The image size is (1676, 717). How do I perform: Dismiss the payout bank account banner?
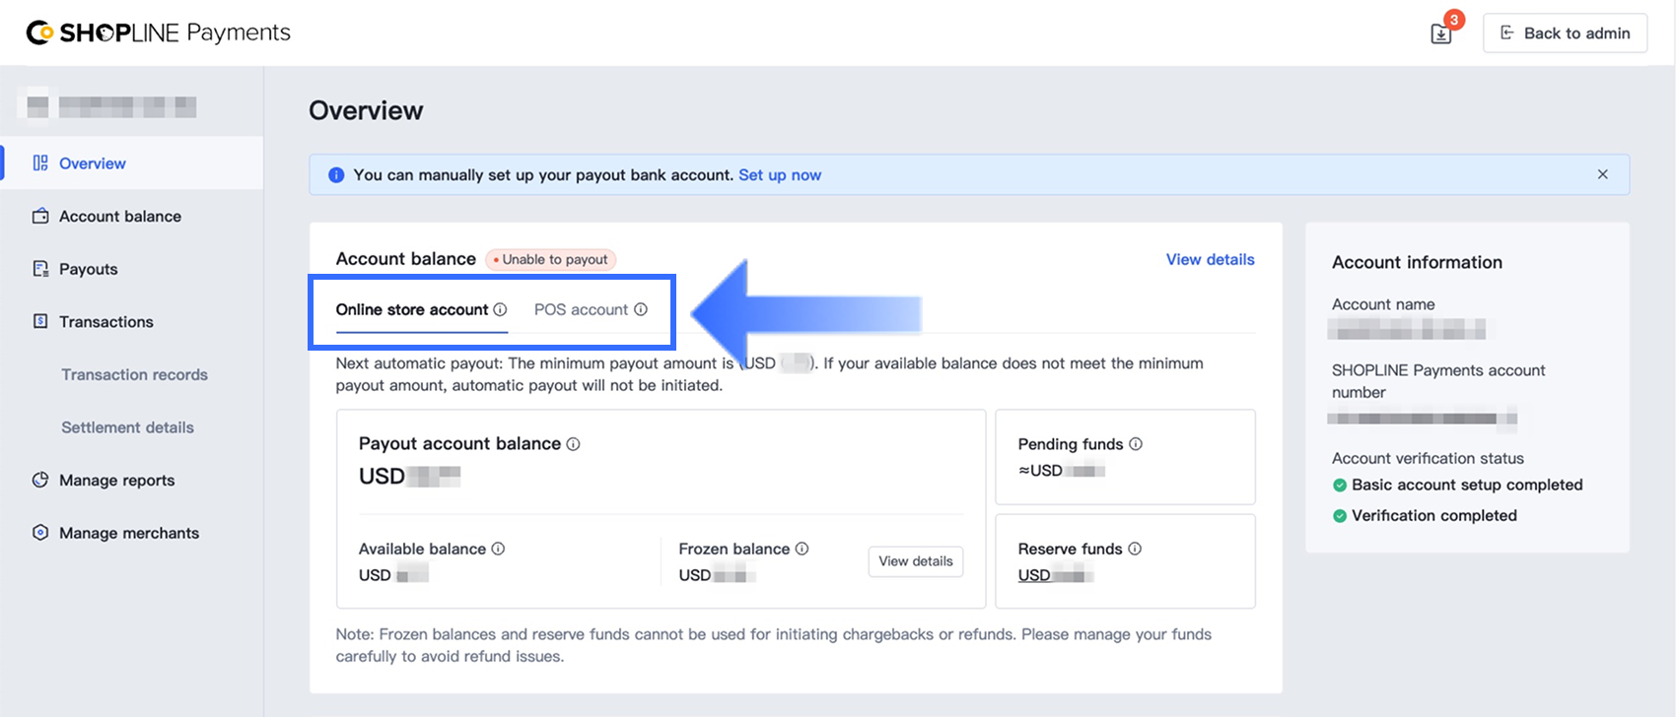1603,174
